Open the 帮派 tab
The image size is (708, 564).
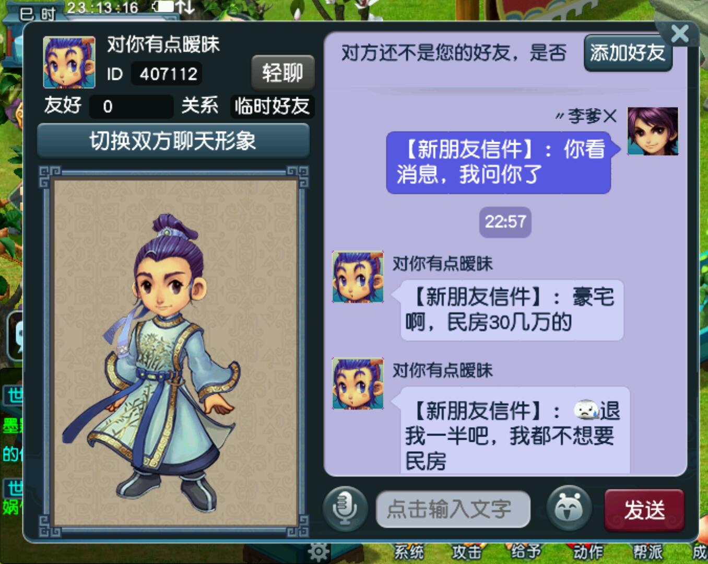point(648,553)
